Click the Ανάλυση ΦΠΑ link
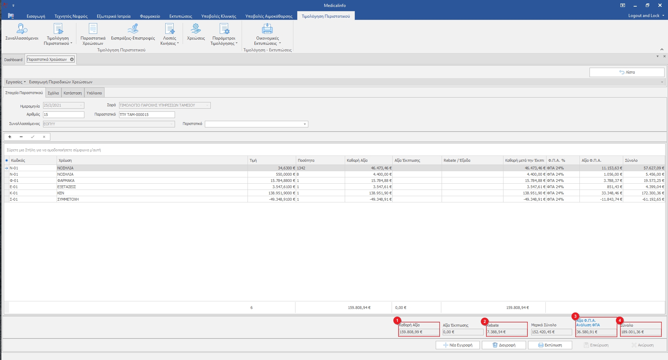The width and height of the screenshot is (668, 360). tap(588, 325)
